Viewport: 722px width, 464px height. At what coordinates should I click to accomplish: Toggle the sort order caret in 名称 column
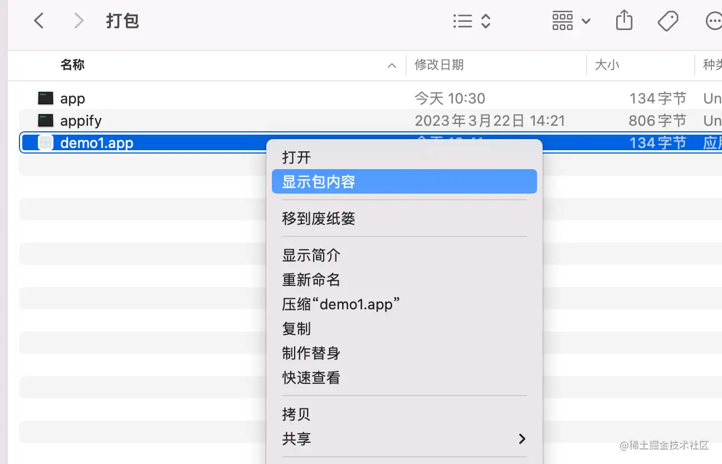392,66
